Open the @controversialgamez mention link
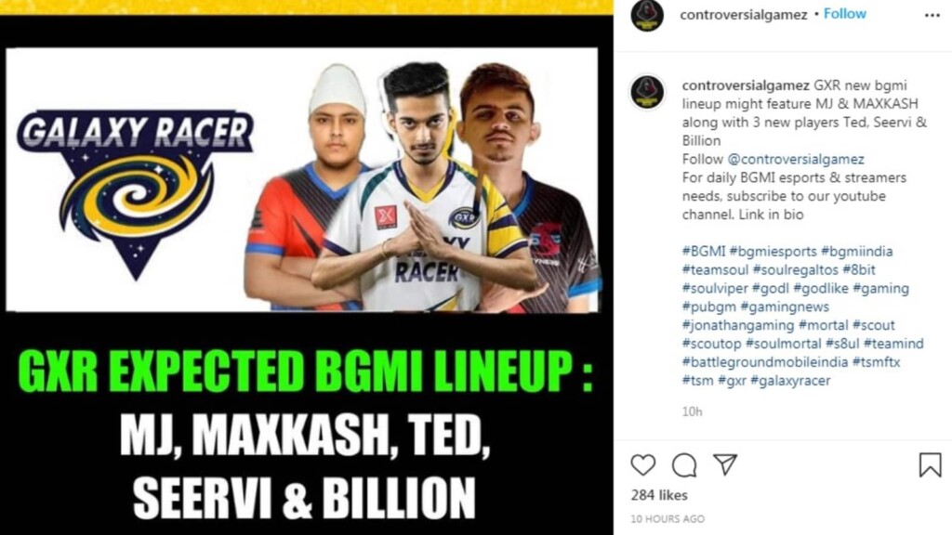952x535 pixels. (x=796, y=159)
